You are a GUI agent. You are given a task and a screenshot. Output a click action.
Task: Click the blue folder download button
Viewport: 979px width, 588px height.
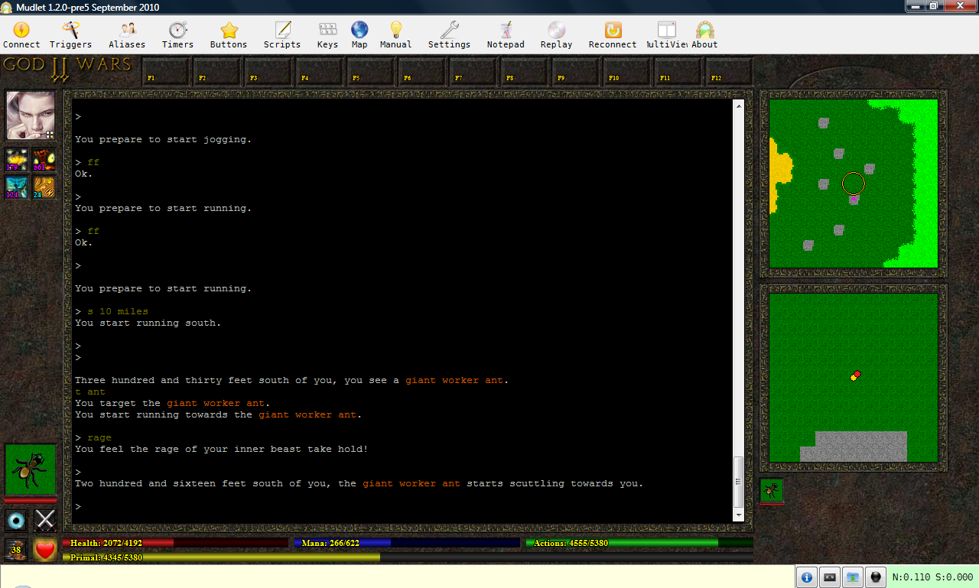click(x=853, y=577)
